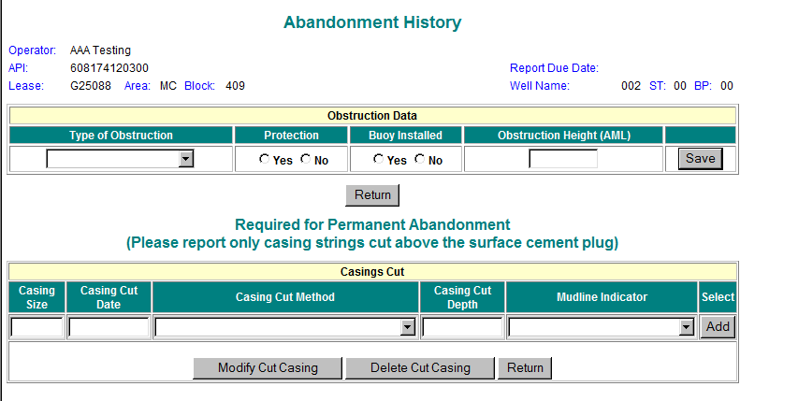Choose No for Buoy Installed
798x401 pixels.
pyautogui.click(x=419, y=159)
